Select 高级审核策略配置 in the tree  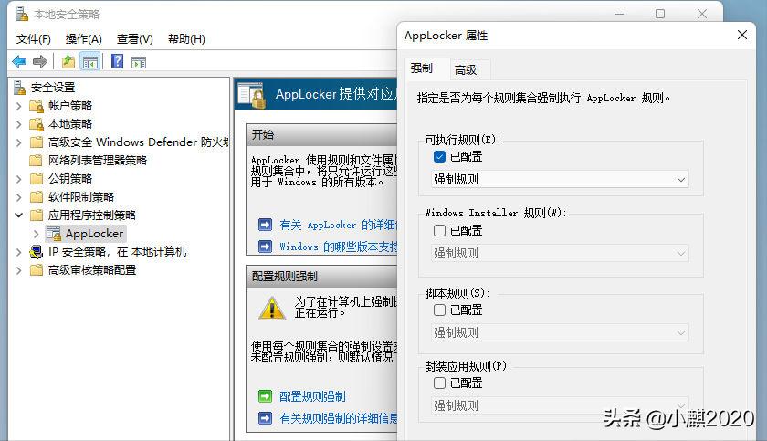[x=92, y=270]
